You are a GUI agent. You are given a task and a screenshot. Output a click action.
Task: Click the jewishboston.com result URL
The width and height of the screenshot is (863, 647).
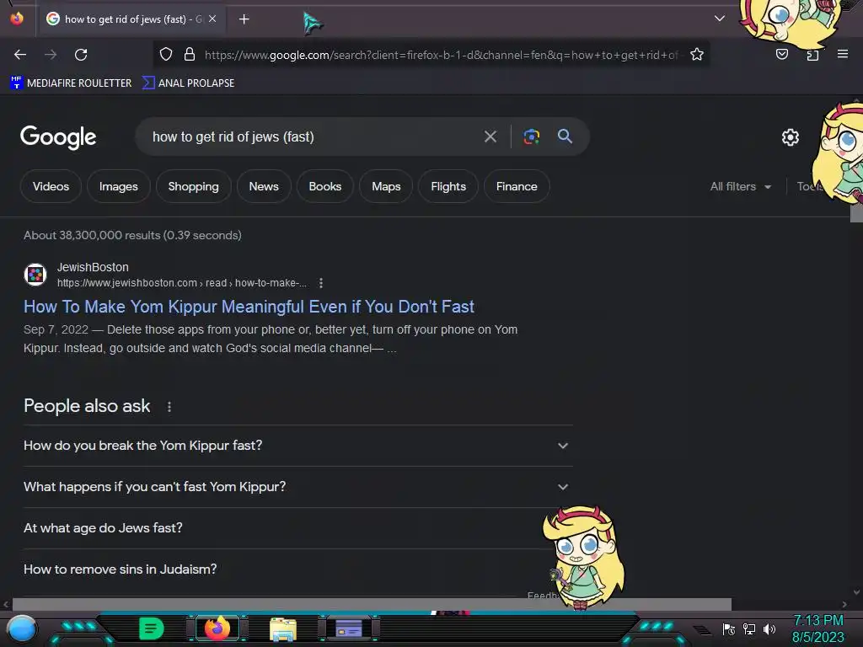pos(182,283)
